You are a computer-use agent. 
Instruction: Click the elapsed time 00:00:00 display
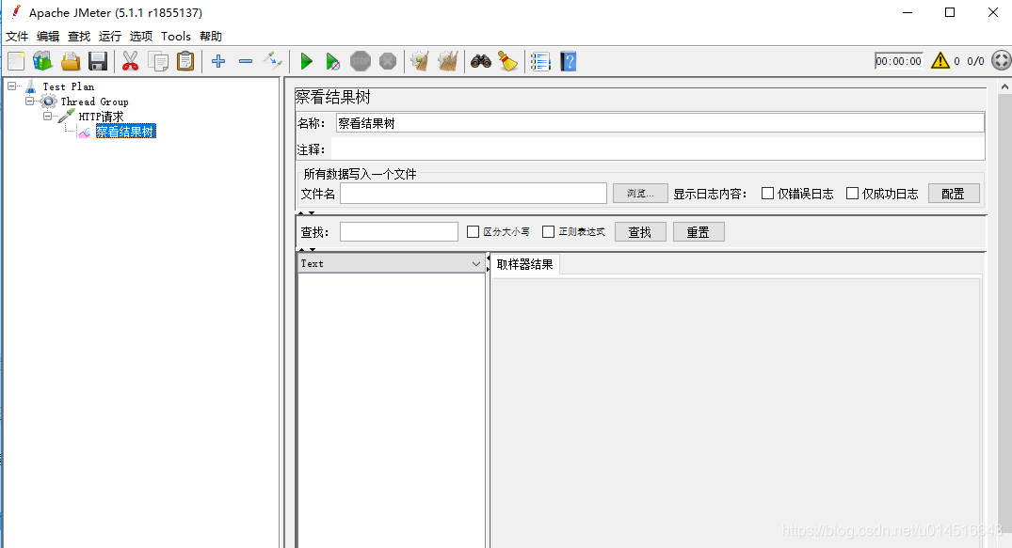898,60
